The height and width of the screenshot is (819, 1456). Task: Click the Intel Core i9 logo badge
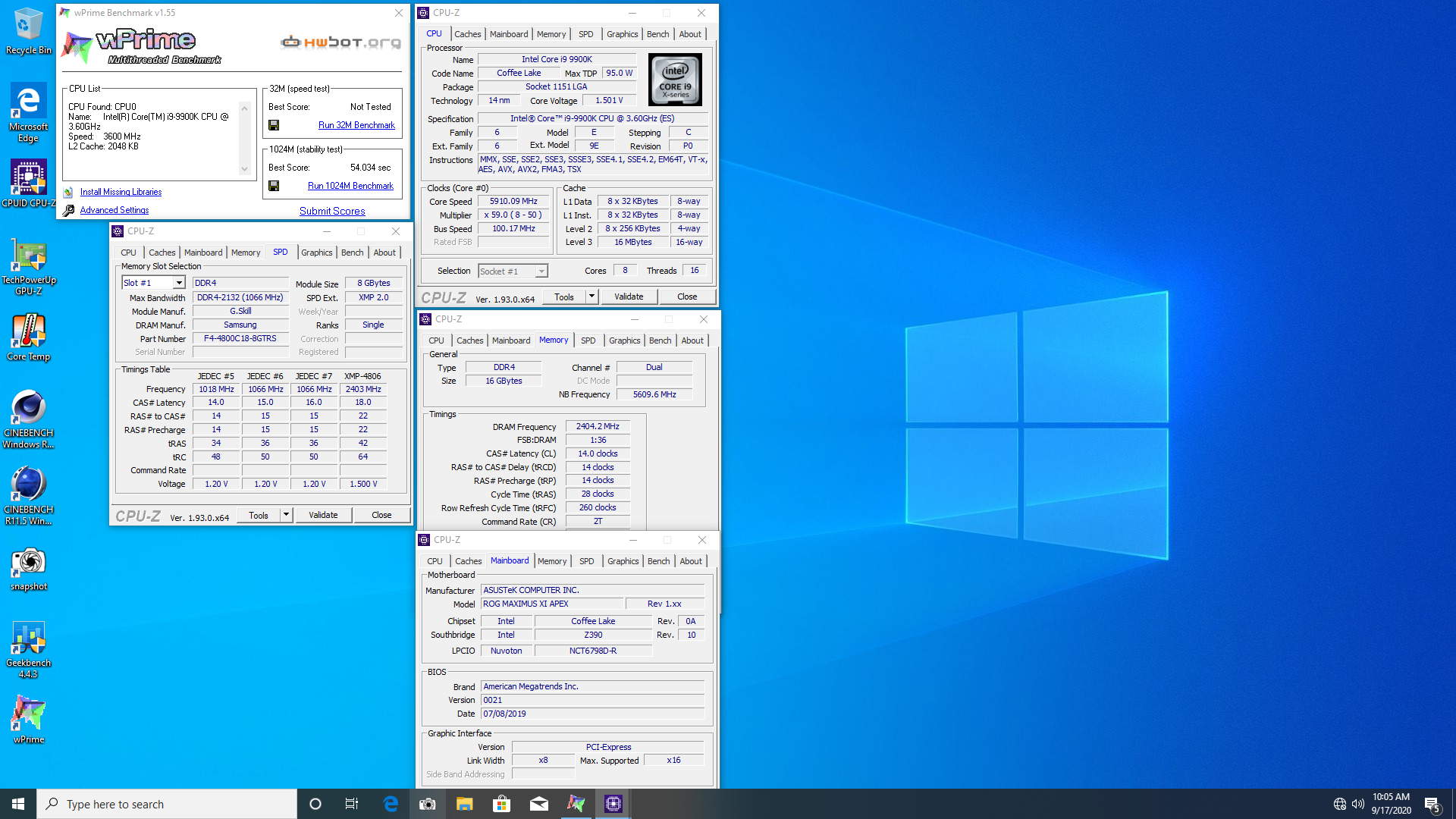click(x=675, y=80)
